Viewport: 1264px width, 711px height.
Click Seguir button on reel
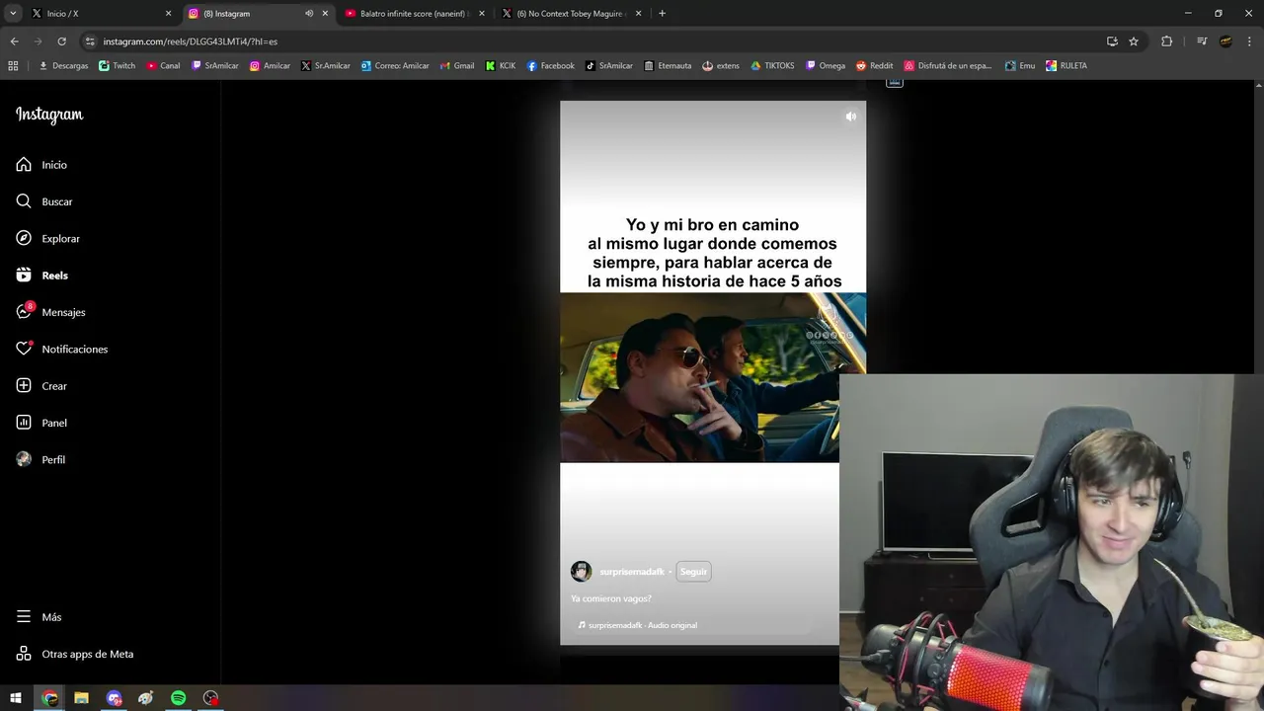pos(693,572)
